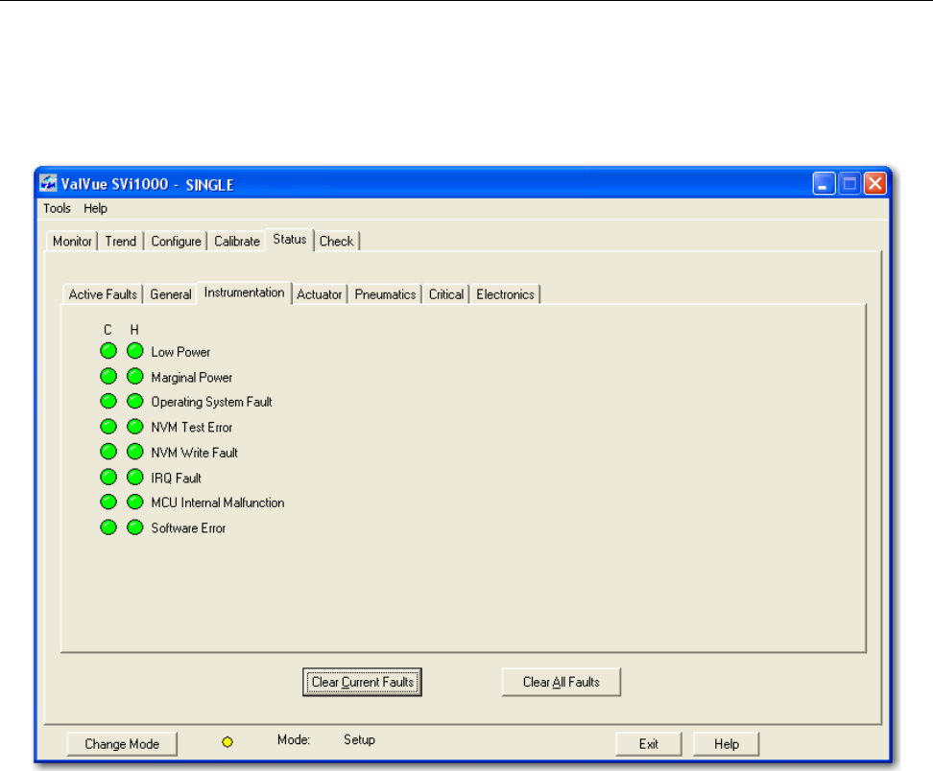Image resolution: width=933 pixels, height=771 pixels.
Task: Open the Configure tab
Action: click(176, 241)
